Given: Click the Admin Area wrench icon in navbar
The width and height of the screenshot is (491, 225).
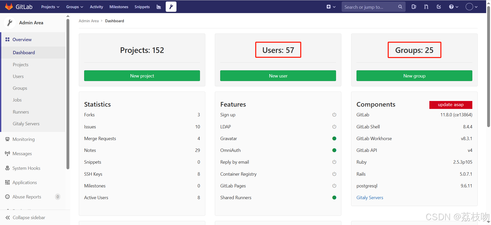Looking at the screenshot, I should click(x=171, y=7).
